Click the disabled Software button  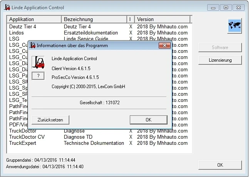(220, 48)
